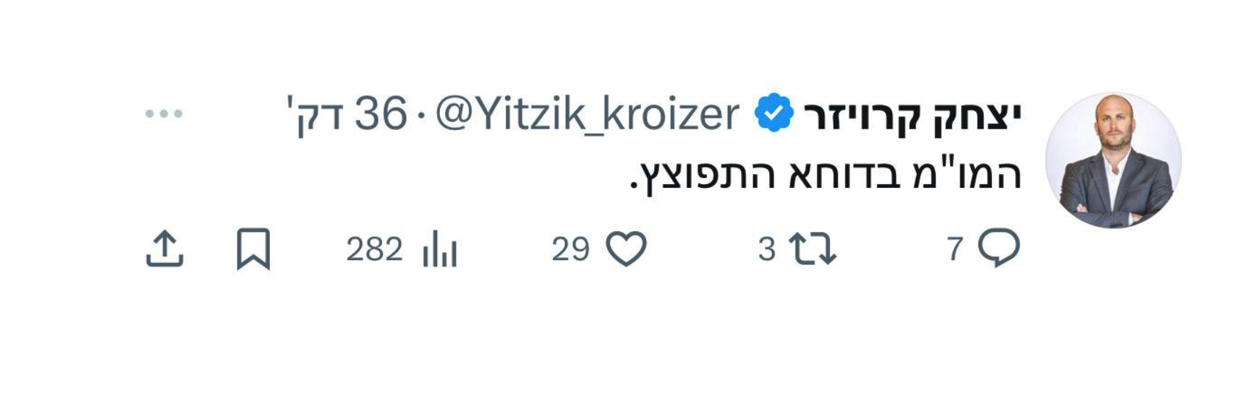The width and height of the screenshot is (1241, 393).
Task: Click the 36 דק' timestamp
Action: [346, 114]
